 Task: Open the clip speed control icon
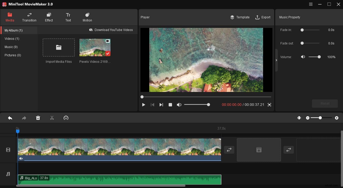pyautogui.click(x=66, y=118)
